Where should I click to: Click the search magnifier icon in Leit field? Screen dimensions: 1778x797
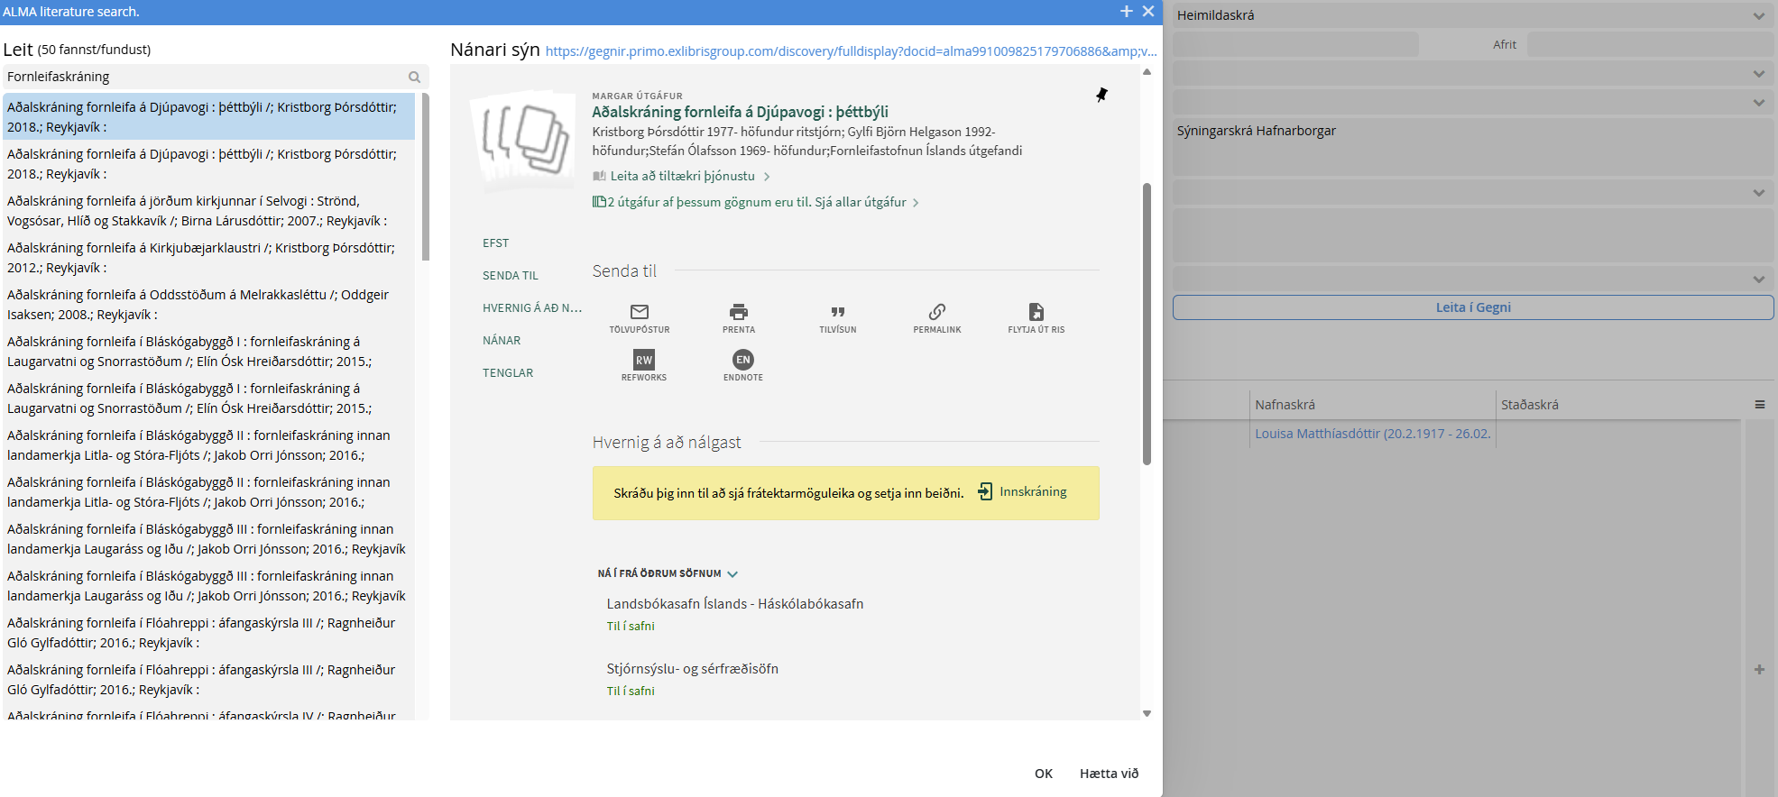pyautogui.click(x=414, y=78)
